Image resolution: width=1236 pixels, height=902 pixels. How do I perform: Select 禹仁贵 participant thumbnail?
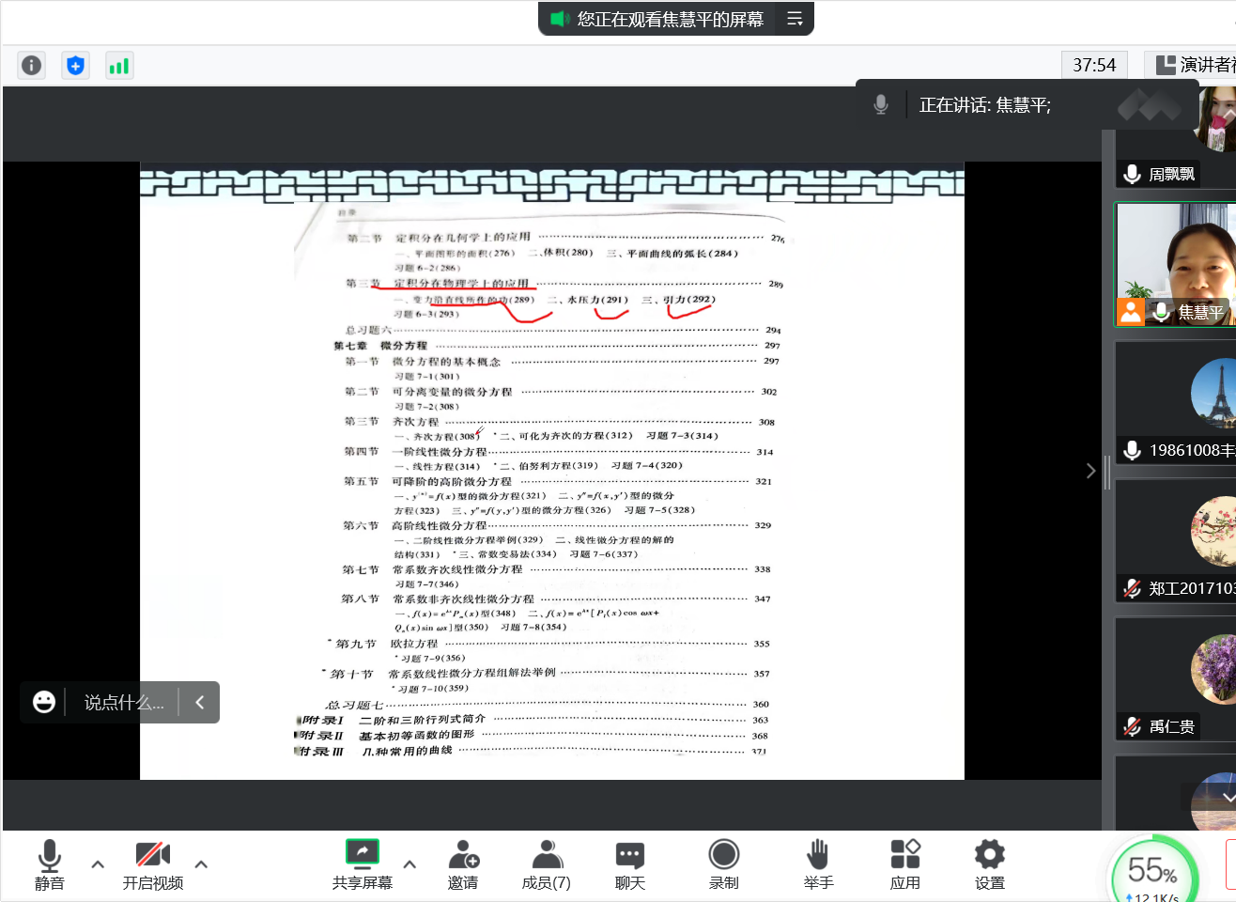[x=1176, y=678]
